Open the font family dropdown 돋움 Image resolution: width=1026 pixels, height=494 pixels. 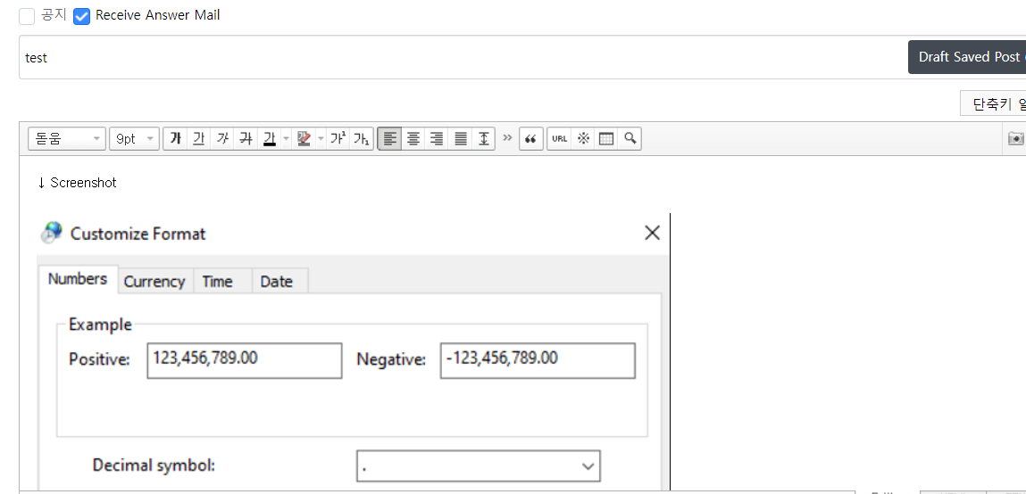coord(67,138)
